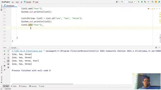Go to next highlighted error arrow
The image size is (161, 90).
pyautogui.click(x=159, y=9)
